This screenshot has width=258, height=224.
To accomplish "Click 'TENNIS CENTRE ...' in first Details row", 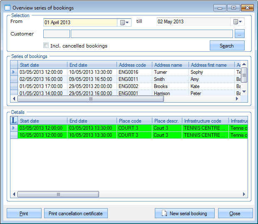I will [204, 128].
